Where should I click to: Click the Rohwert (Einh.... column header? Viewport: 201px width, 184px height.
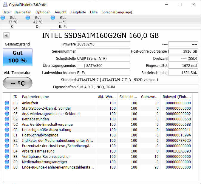[x=177, y=97]
